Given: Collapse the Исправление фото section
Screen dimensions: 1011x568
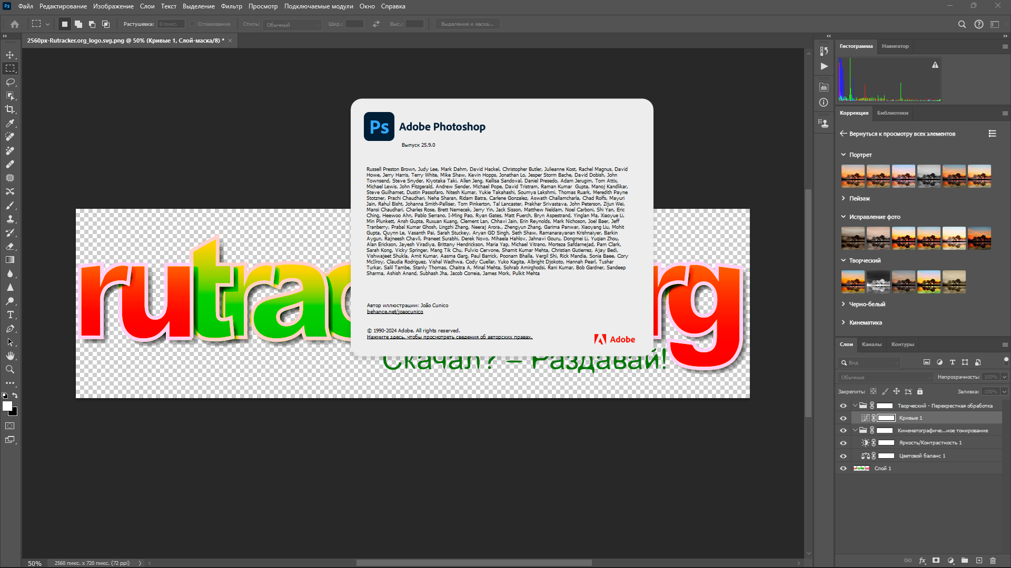Looking at the screenshot, I should coord(843,217).
